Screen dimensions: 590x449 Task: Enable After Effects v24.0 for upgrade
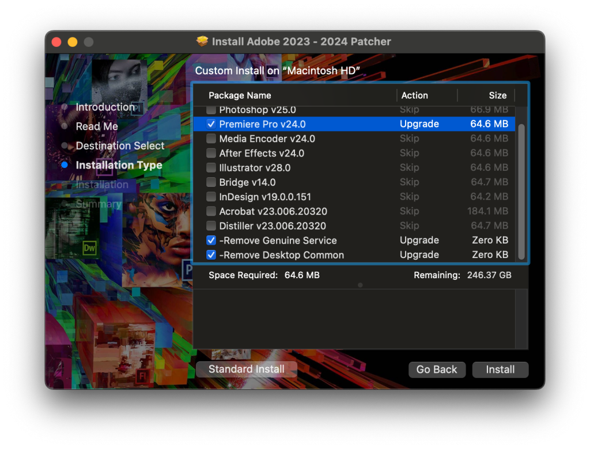pos(211,153)
